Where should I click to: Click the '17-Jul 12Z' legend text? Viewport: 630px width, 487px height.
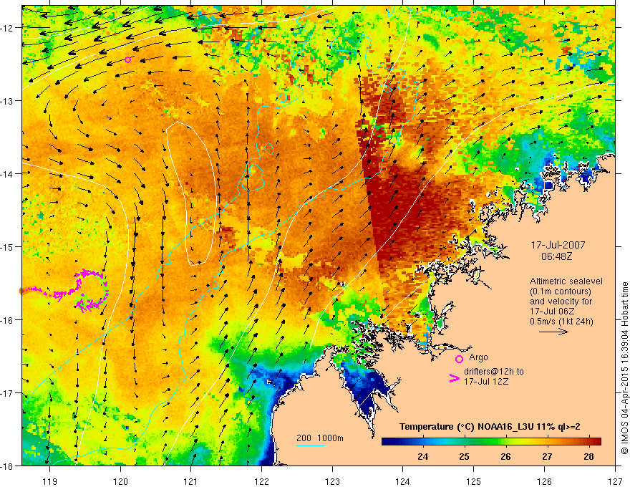[x=486, y=381]
